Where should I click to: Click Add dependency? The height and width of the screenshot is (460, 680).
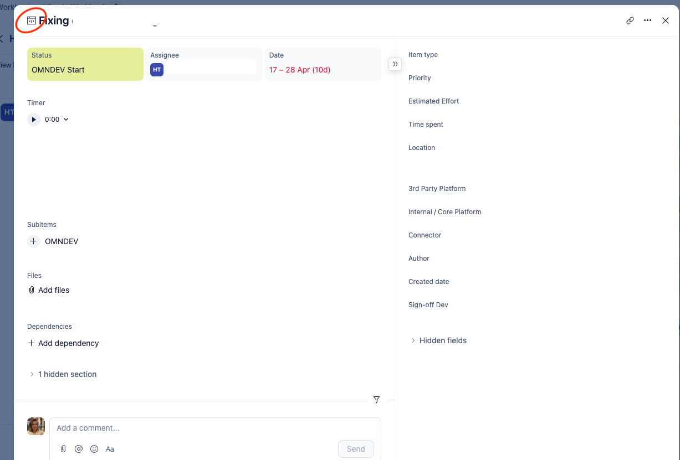63,343
